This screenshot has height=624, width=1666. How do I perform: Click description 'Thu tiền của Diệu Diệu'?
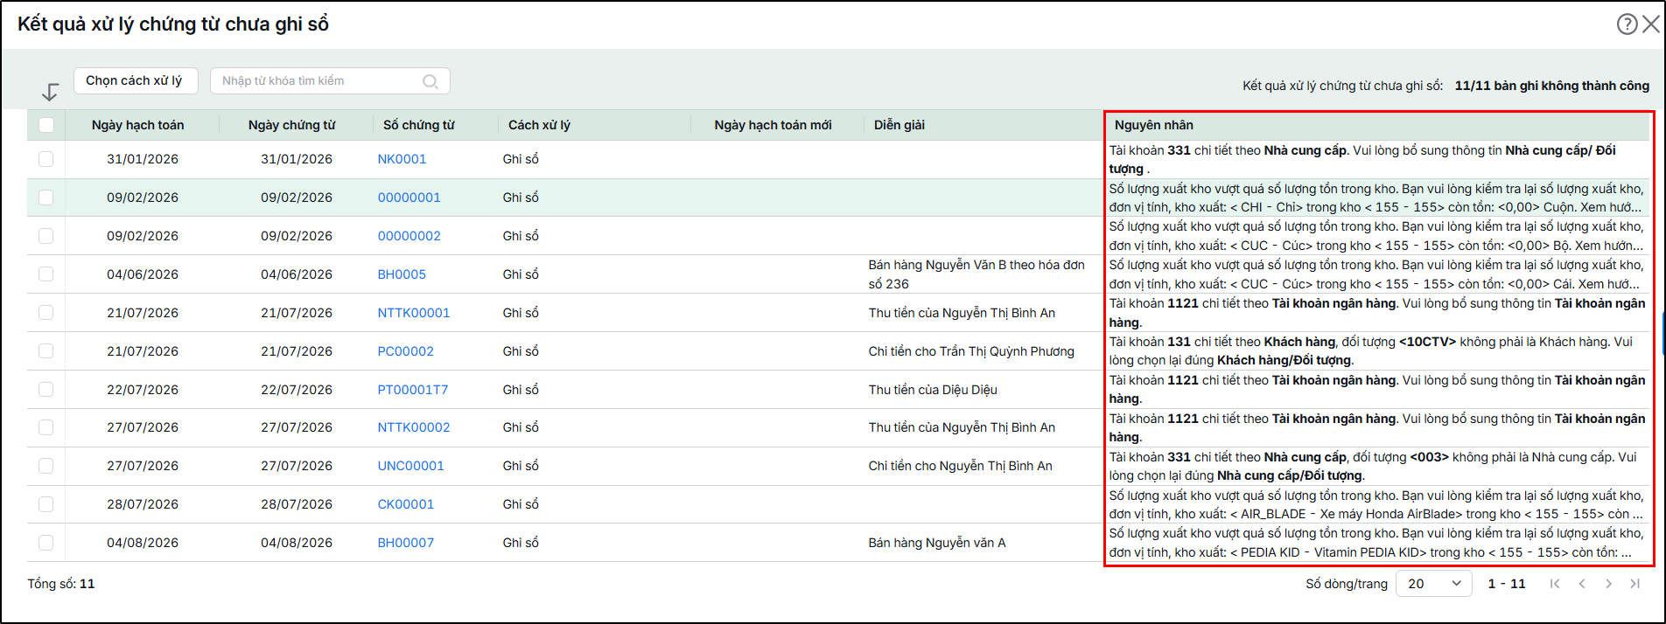933,390
